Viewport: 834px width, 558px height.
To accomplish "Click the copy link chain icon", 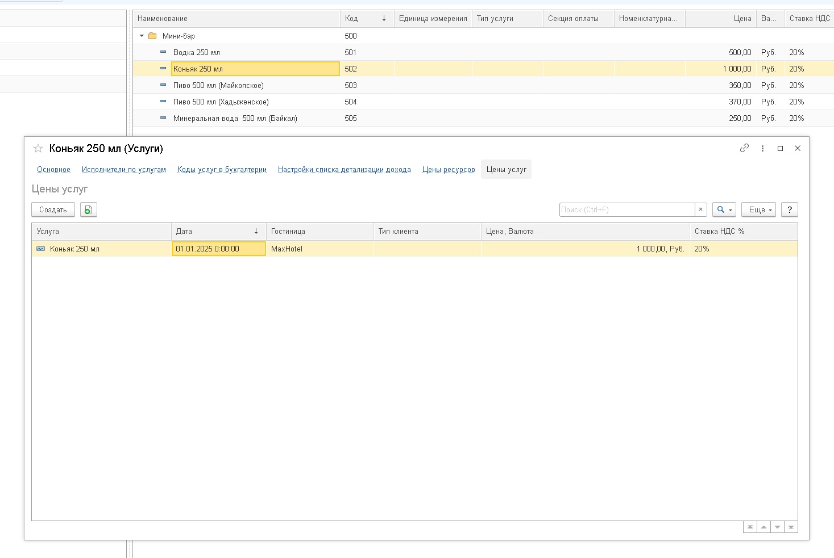I will (744, 148).
